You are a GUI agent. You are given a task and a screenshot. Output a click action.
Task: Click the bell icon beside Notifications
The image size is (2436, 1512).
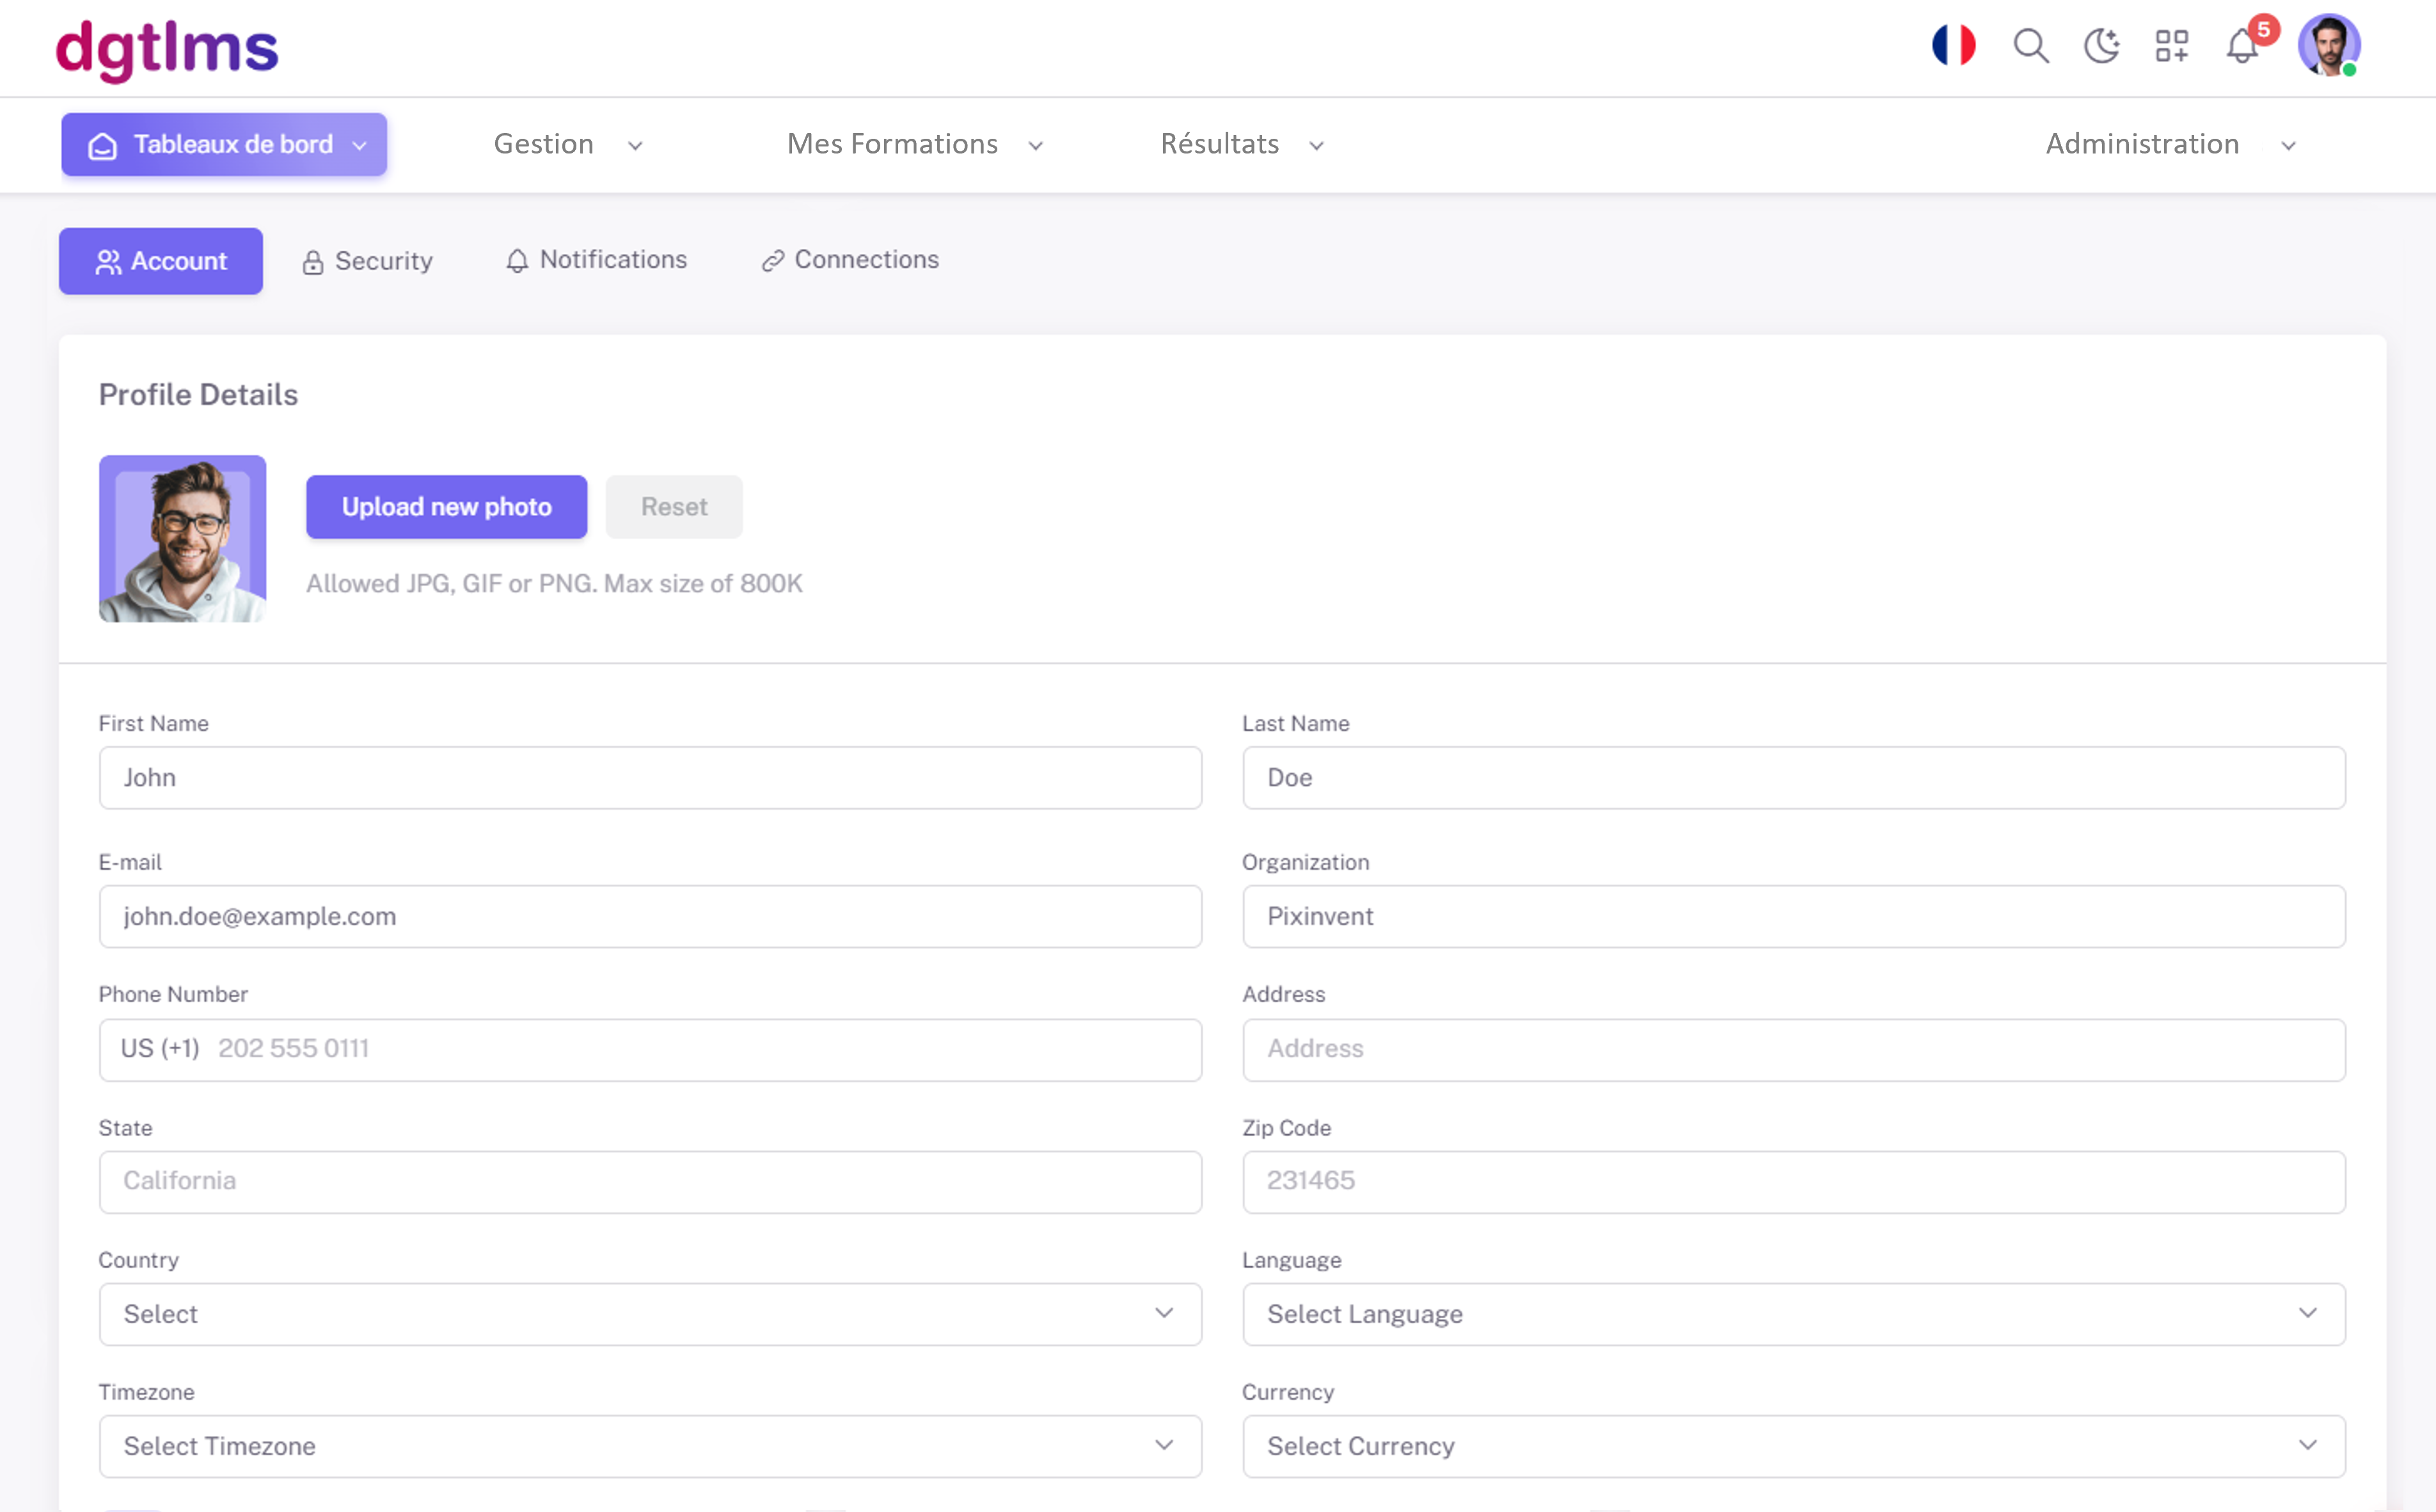517,261
